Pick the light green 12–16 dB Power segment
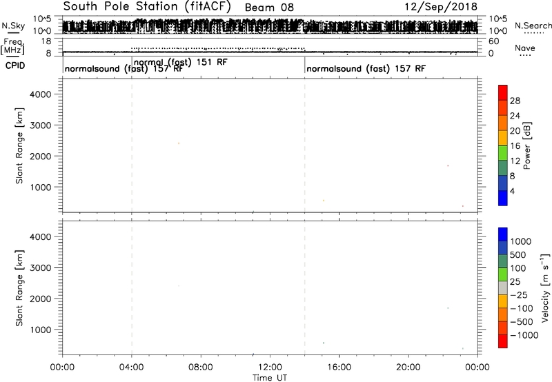Screen dimensions: 552x382 pyautogui.click(x=503, y=152)
